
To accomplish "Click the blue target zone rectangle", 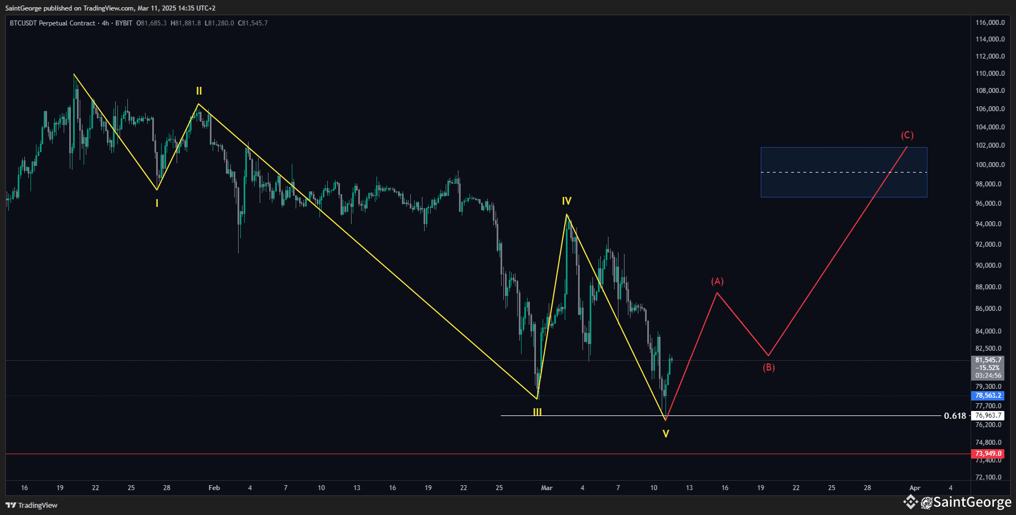I will coord(844,172).
